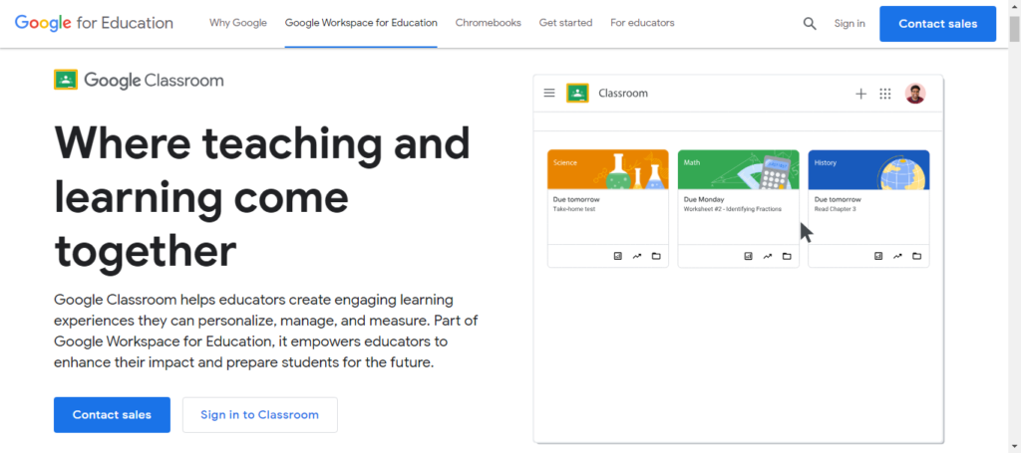Open folder icon on History card
This screenshot has height=453, width=1021.
(x=917, y=256)
